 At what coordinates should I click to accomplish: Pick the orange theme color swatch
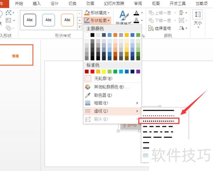pyautogui.click(x=115, y=35)
